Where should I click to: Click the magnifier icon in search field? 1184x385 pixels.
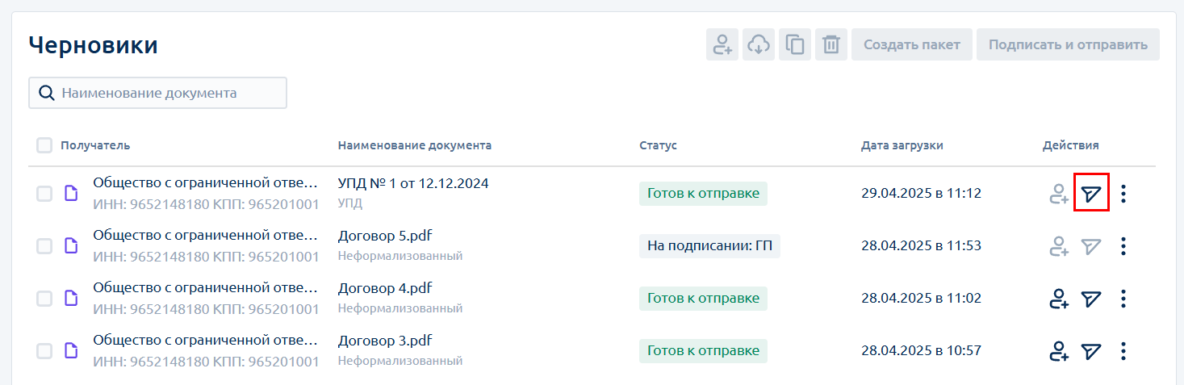tap(46, 93)
